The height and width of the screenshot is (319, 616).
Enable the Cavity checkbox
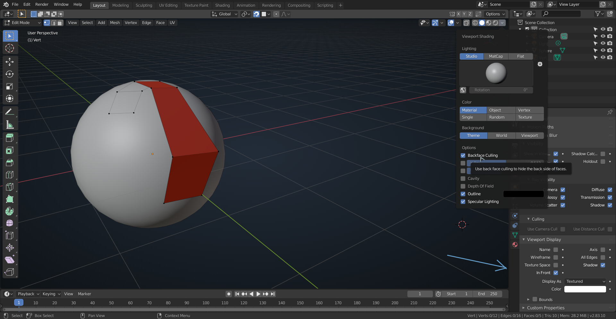(463, 179)
